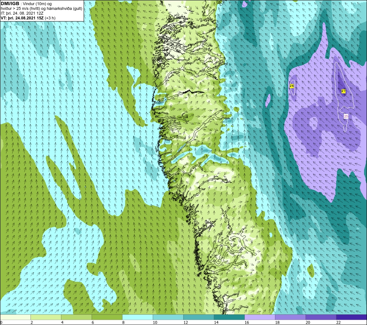
Task: Click the 8-10 m/s light cyan swatch
Action: pos(138,317)
